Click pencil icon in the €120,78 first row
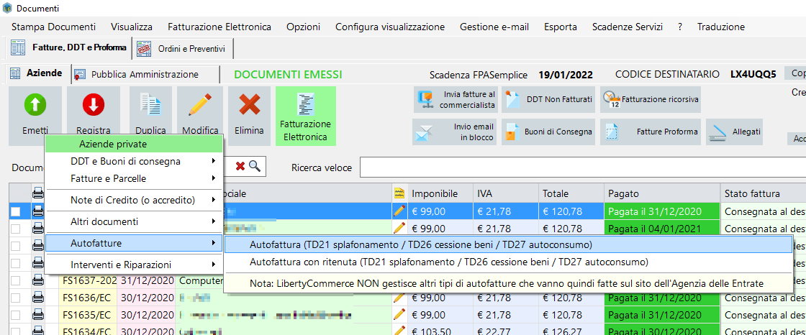Screen dimensions: 806x335 pos(399,211)
